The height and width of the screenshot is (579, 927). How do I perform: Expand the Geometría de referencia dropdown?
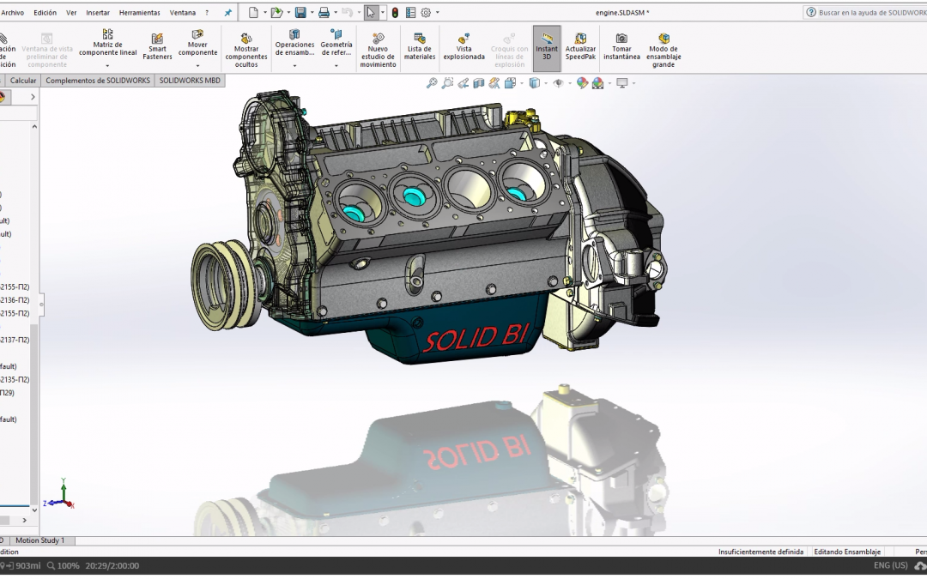tap(336, 65)
